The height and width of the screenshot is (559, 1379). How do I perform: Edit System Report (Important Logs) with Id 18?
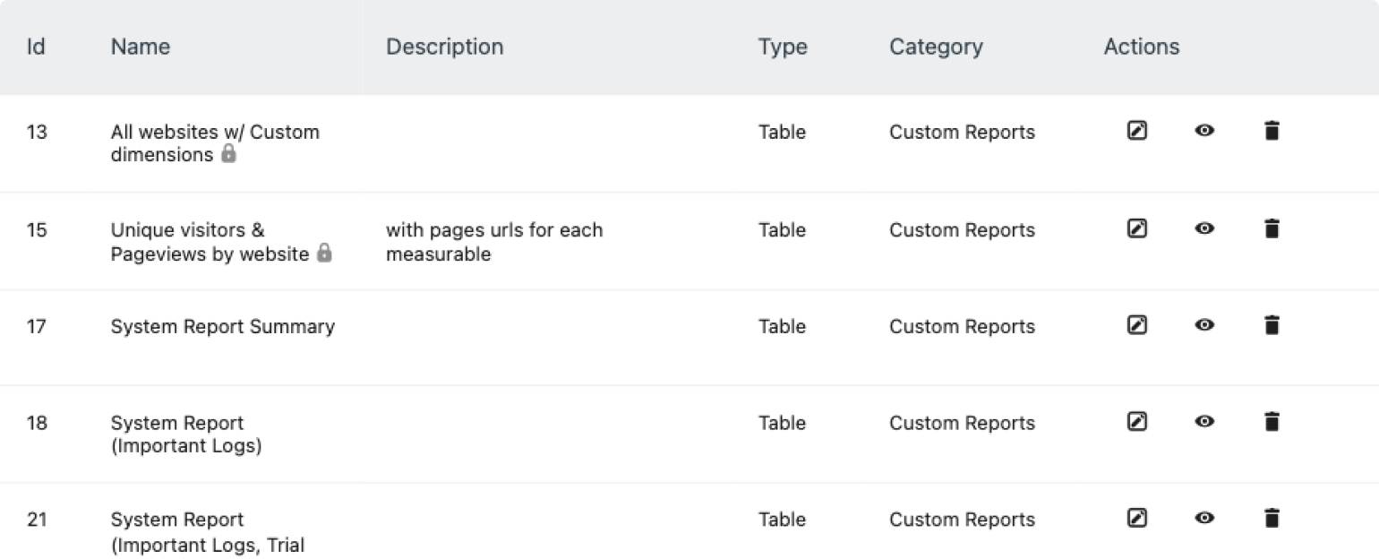(1136, 421)
